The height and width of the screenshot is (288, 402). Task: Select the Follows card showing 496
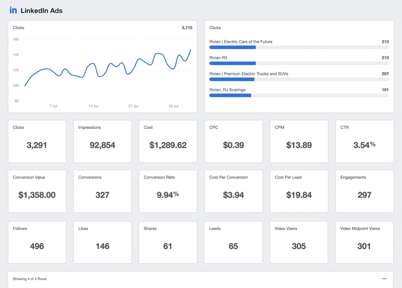pyautogui.click(x=37, y=242)
